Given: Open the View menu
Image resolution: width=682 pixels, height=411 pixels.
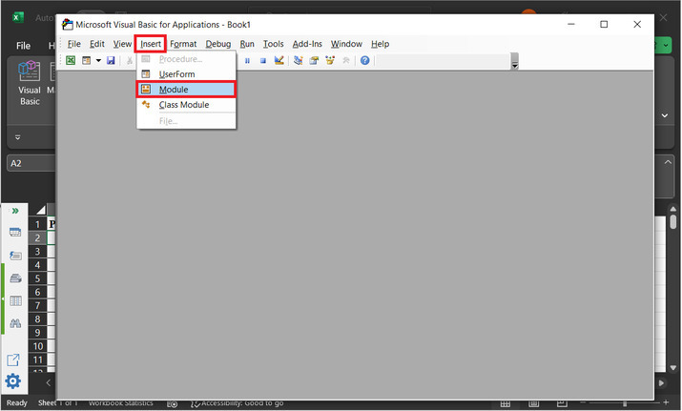Looking at the screenshot, I should [122, 44].
